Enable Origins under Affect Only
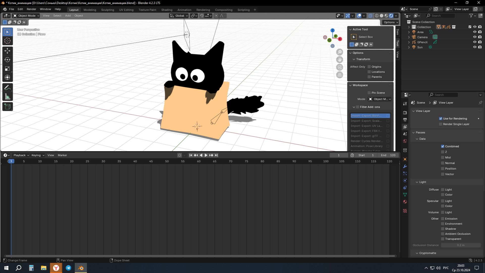The width and height of the screenshot is (485, 273). [x=369, y=67]
